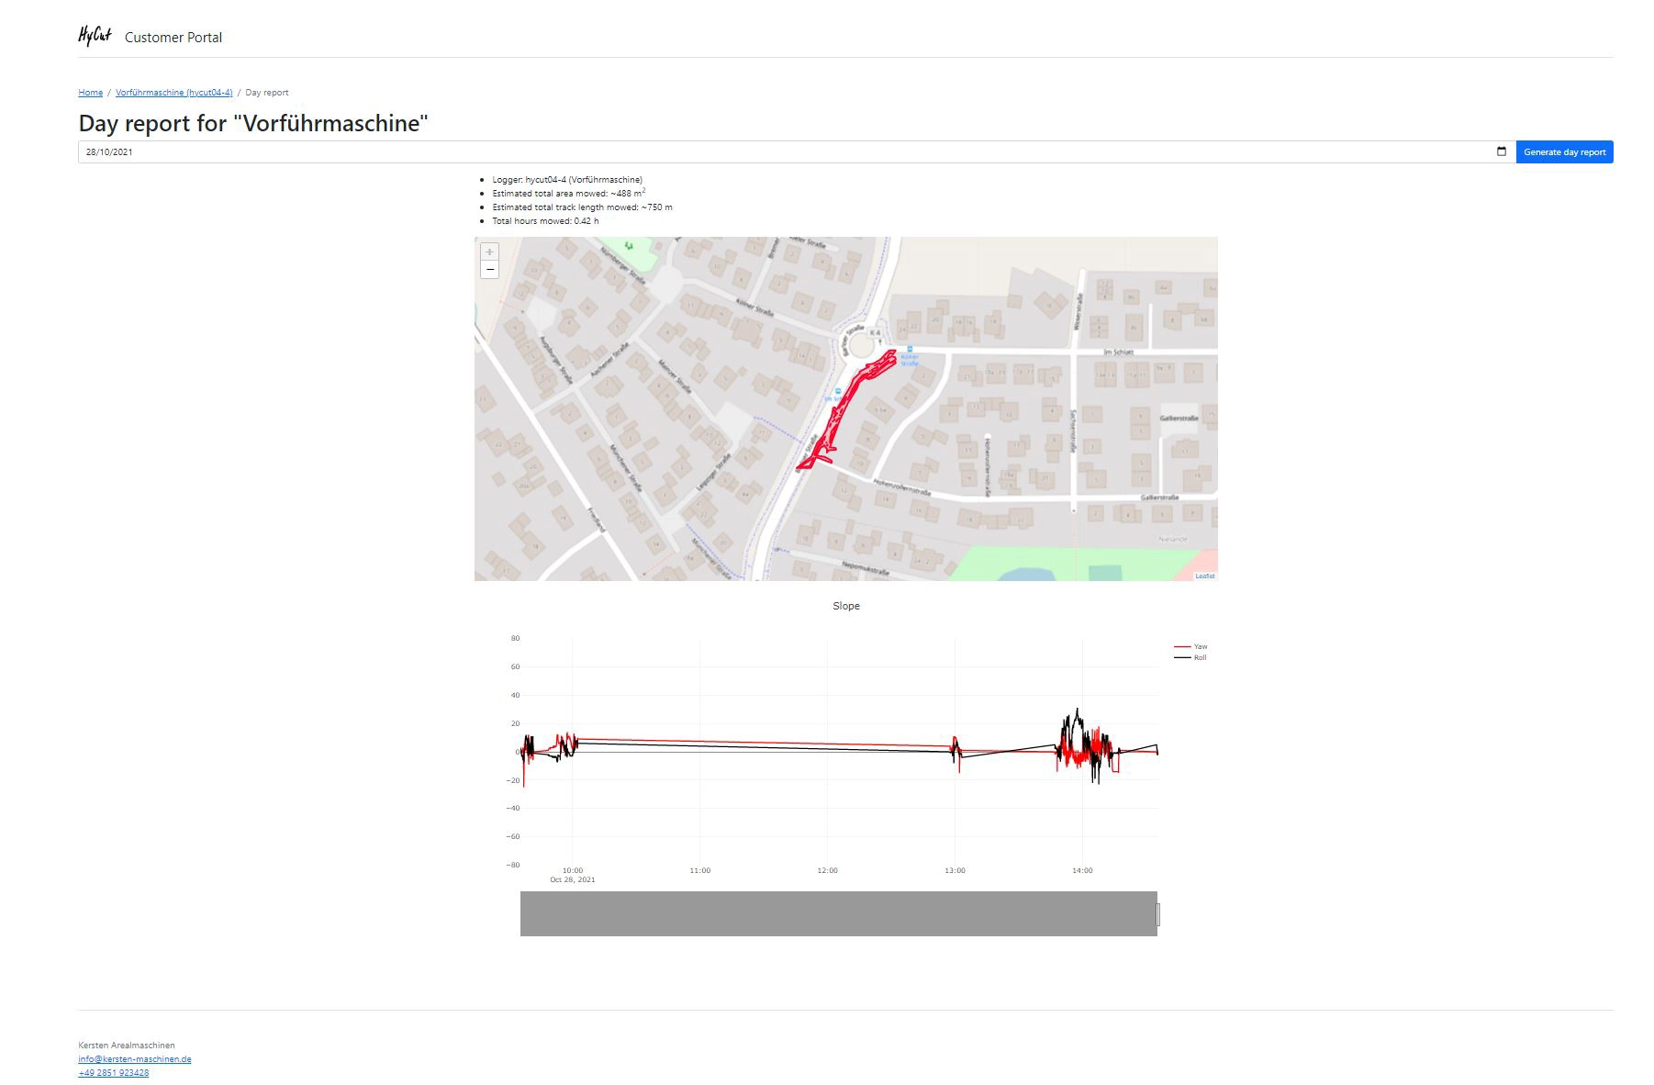Viewport: 1654px width, 1085px height.
Task: Open the calendar date picker icon
Action: click(1502, 151)
